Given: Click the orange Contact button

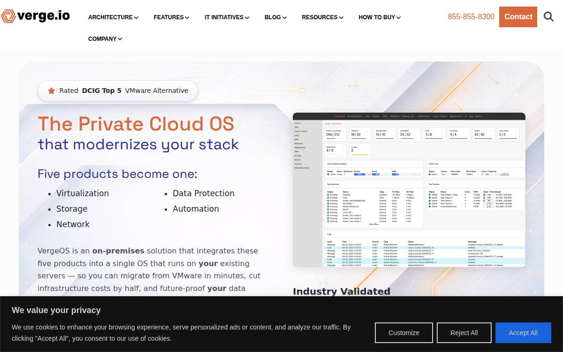Looking at the screenshot, I should [x=518, y=17].
